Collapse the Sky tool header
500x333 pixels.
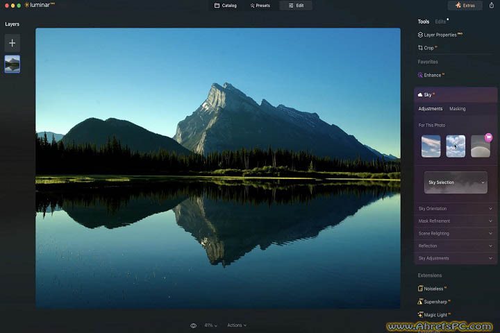pos(456,94)
